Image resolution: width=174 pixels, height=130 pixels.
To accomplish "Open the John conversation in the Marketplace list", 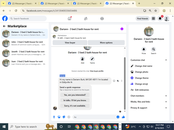I will click(x=24, y=43).
